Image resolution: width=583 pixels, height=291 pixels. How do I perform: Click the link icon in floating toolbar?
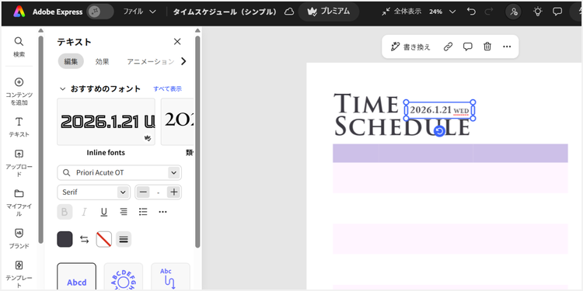448,47
